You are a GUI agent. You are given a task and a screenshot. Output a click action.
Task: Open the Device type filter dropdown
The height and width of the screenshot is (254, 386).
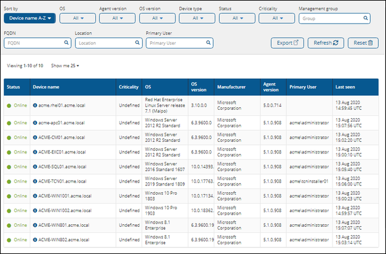tap(196, 18)
